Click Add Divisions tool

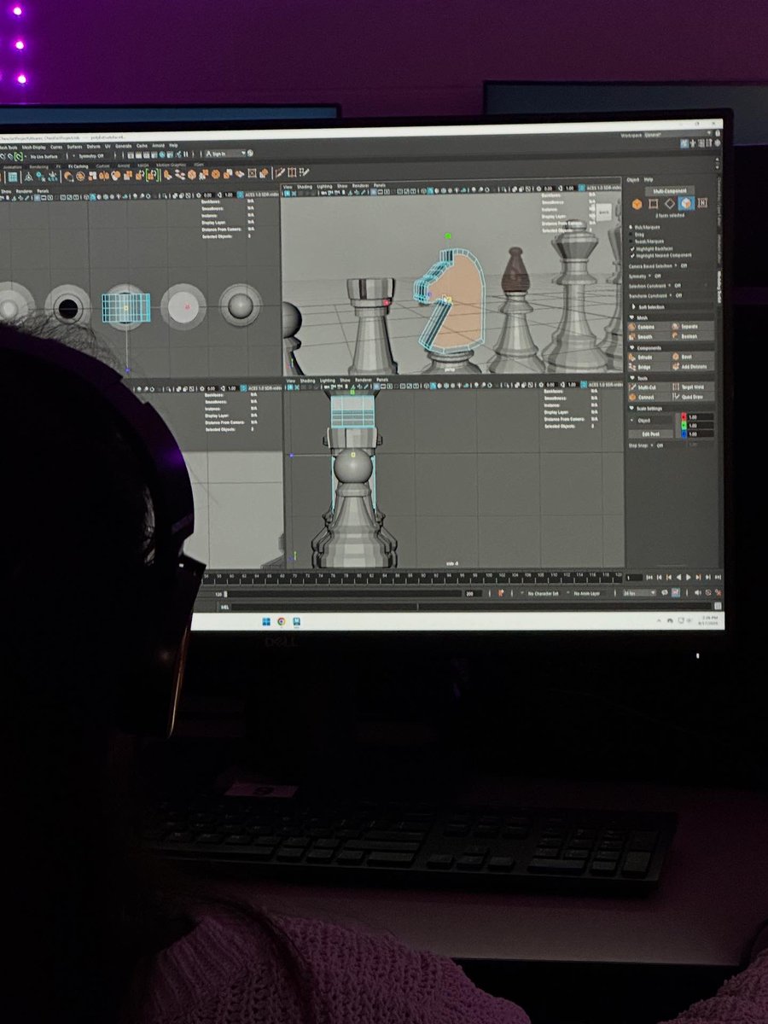[x=693, y=367]
